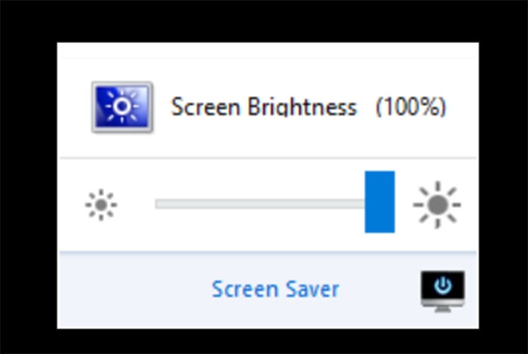Click the "Screen Brightness" title label
This screenshot has width=528, height=354.
263,107
